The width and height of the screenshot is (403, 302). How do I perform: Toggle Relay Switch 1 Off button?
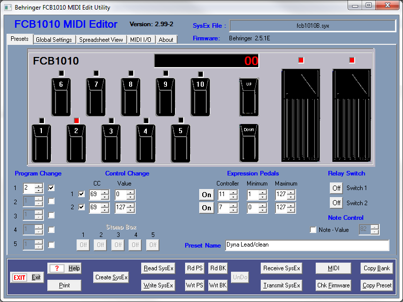click(x=336, y=188)
